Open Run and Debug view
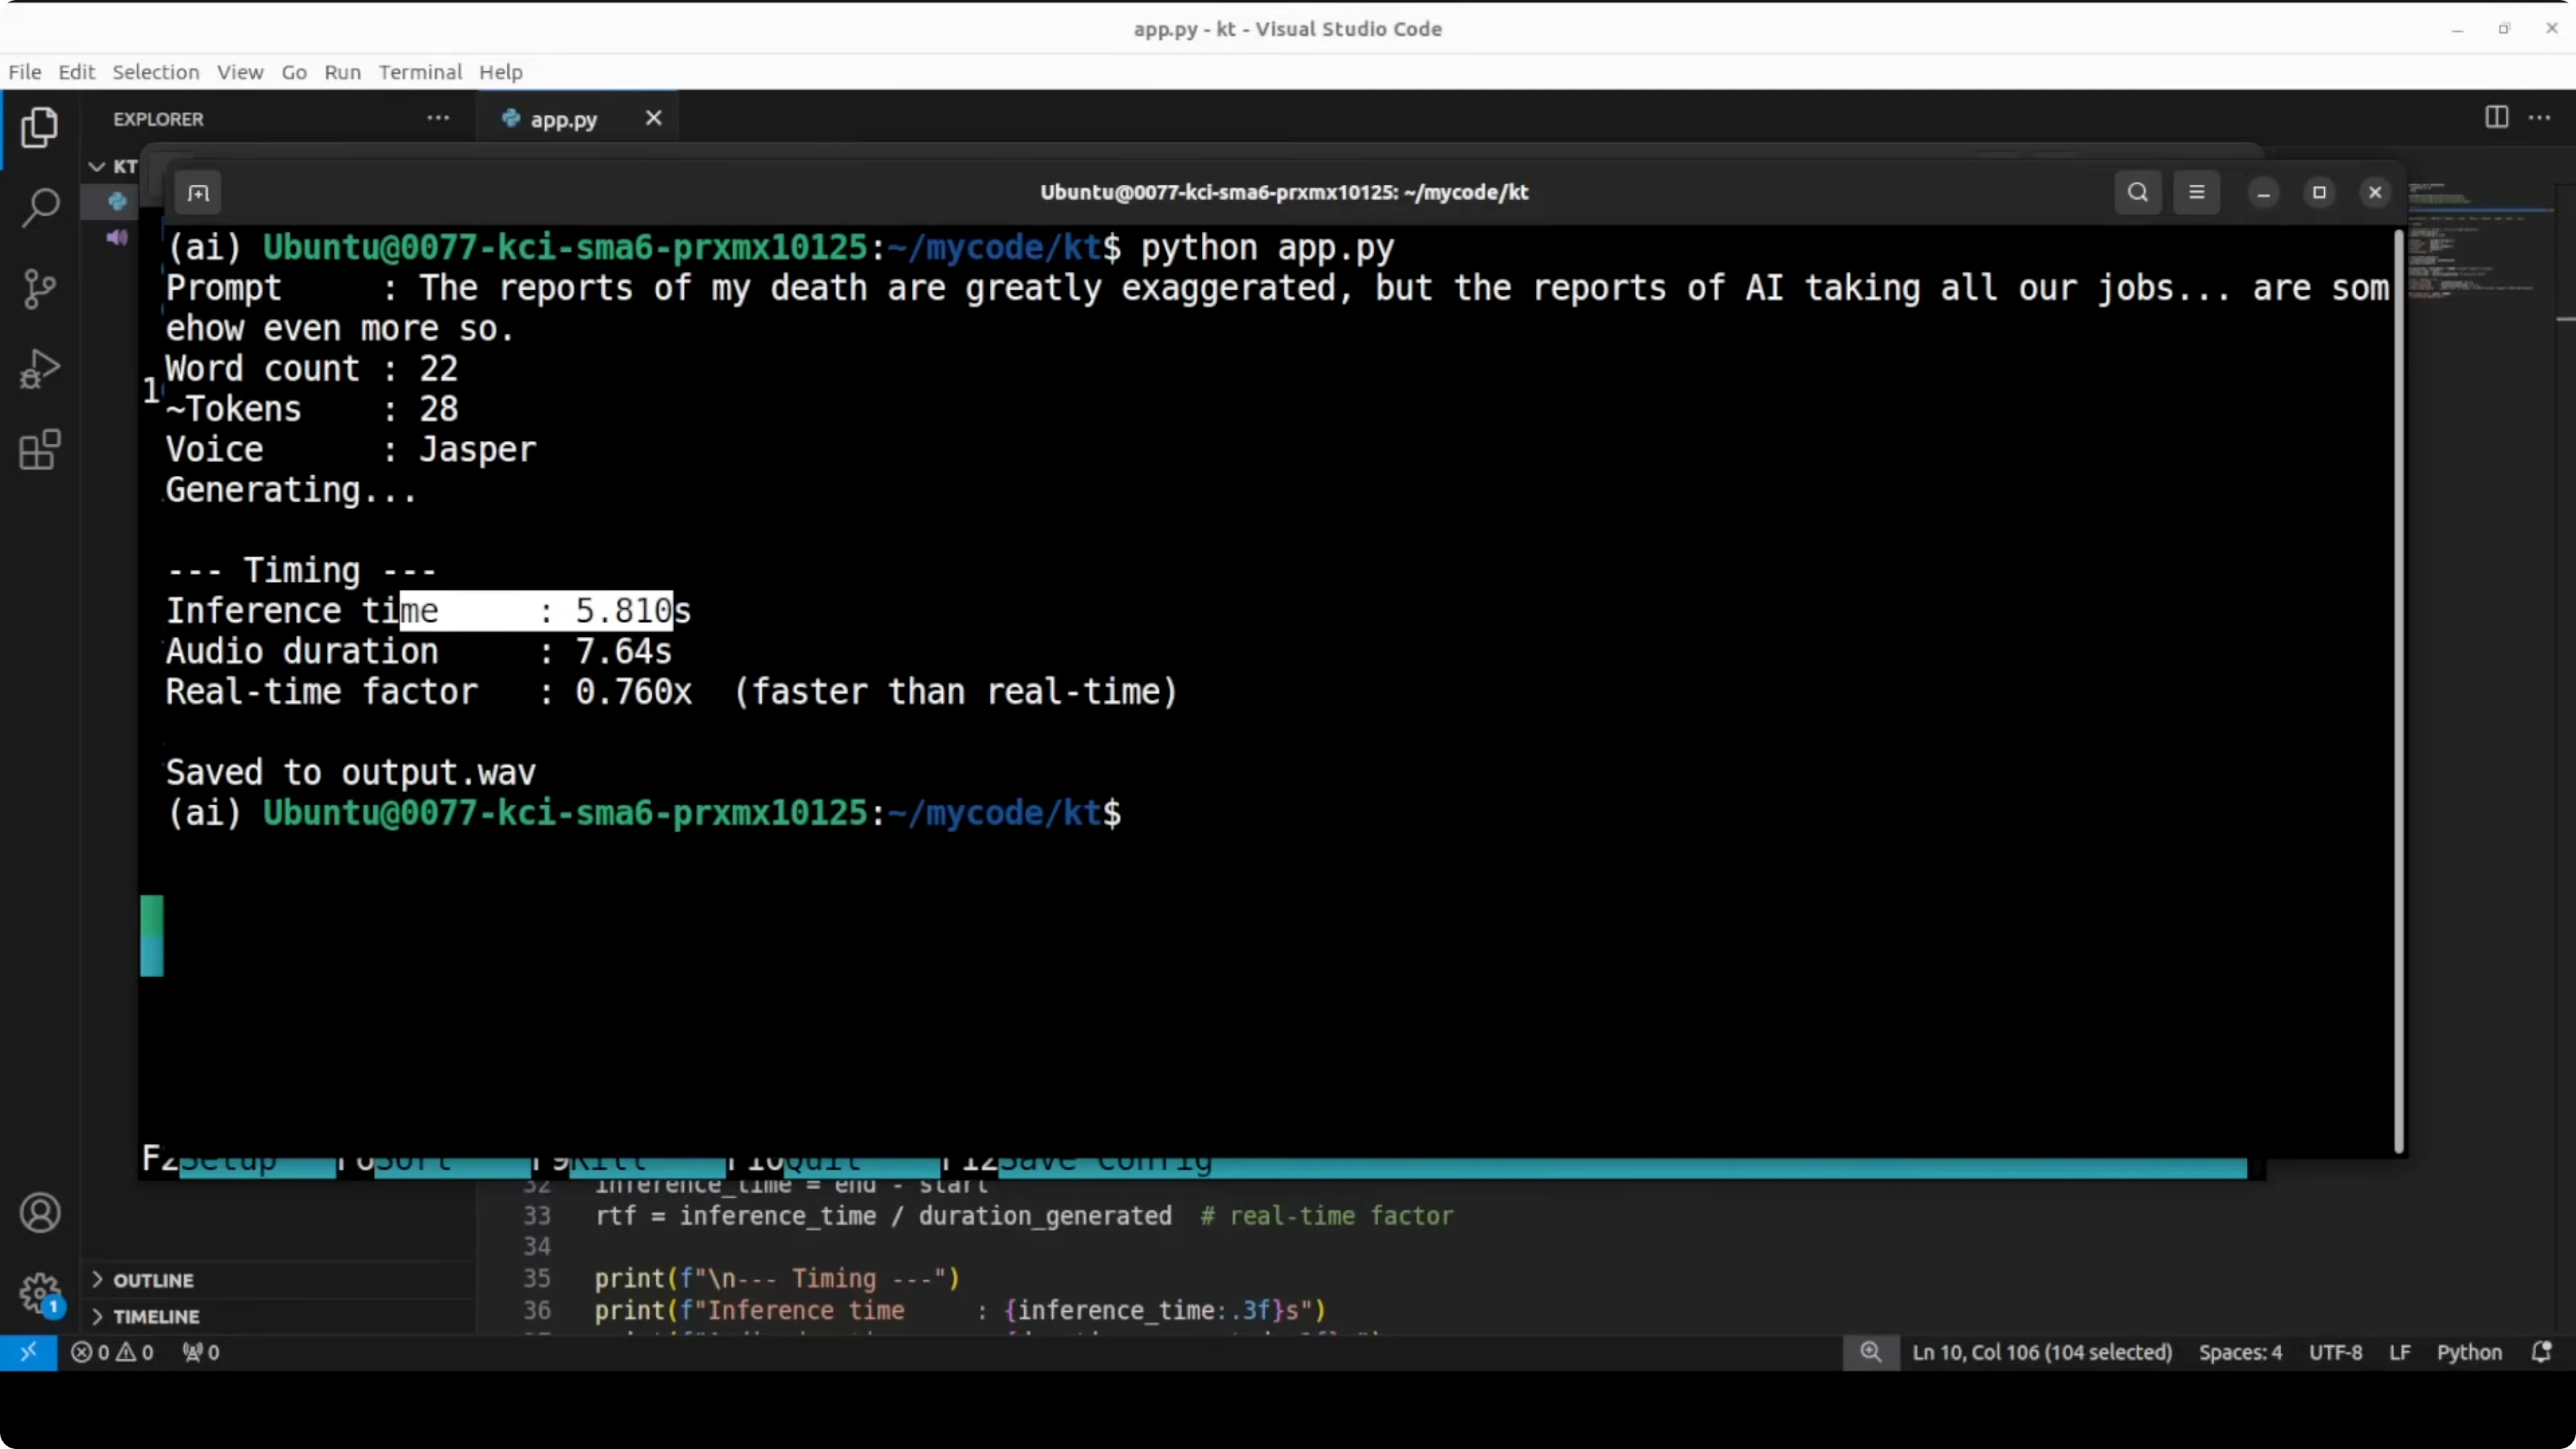This screenshot has height=1449, width=2576. point(39,369)
